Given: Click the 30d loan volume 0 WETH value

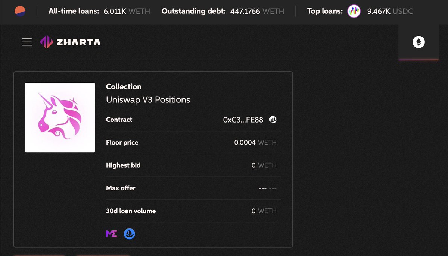Looking at the screenshot, I should 264,211.
